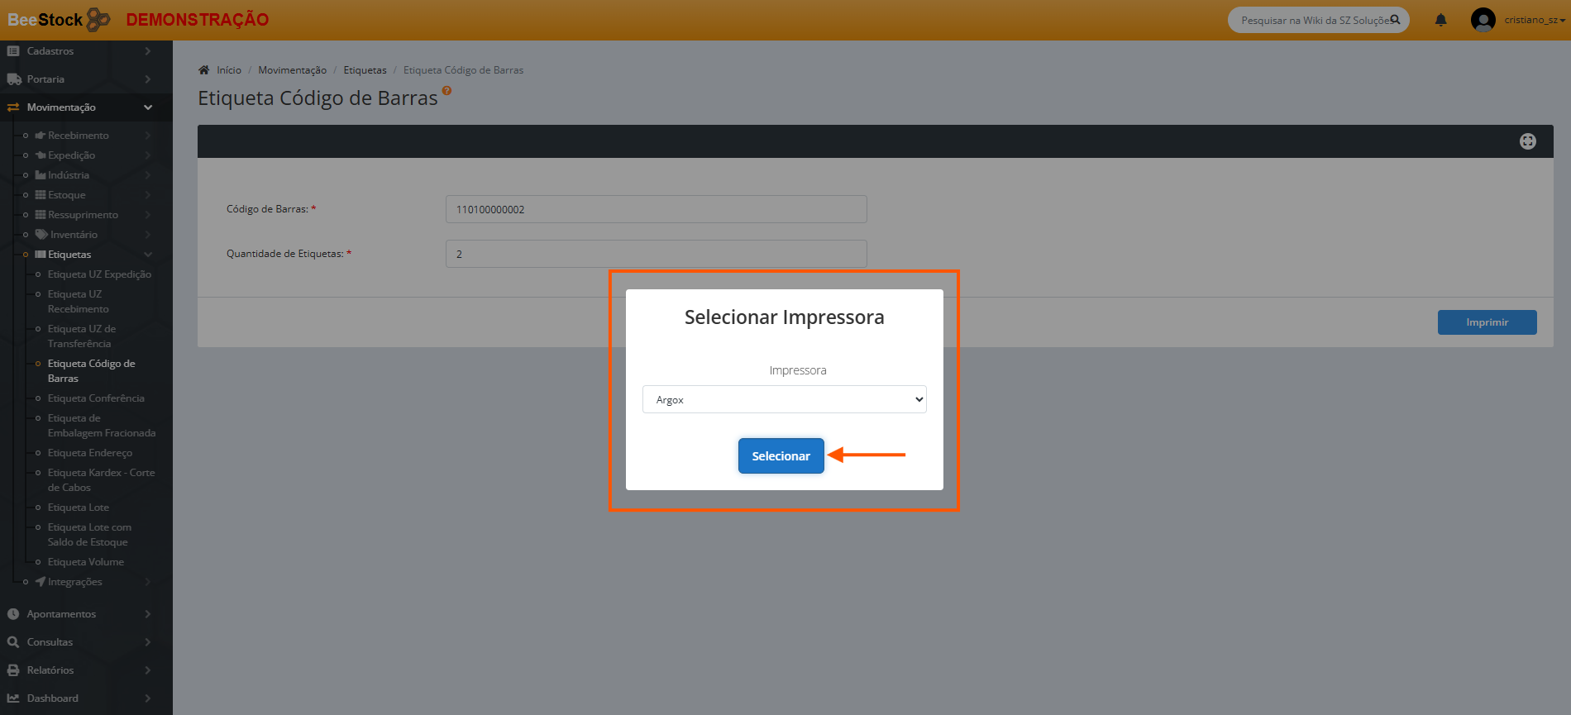Go to Etiquetas breadcrumb link
Screen dimensions: 1571x715
[365, 70]
